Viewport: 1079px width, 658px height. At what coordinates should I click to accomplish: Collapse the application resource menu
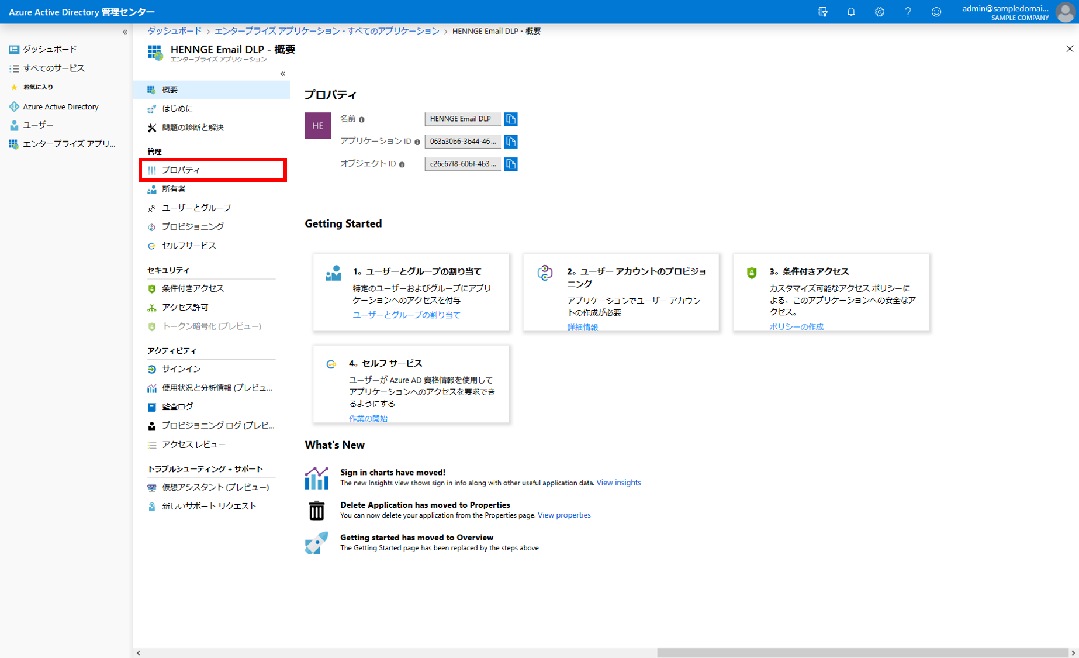pyautogui.click(x=283, y=74)
